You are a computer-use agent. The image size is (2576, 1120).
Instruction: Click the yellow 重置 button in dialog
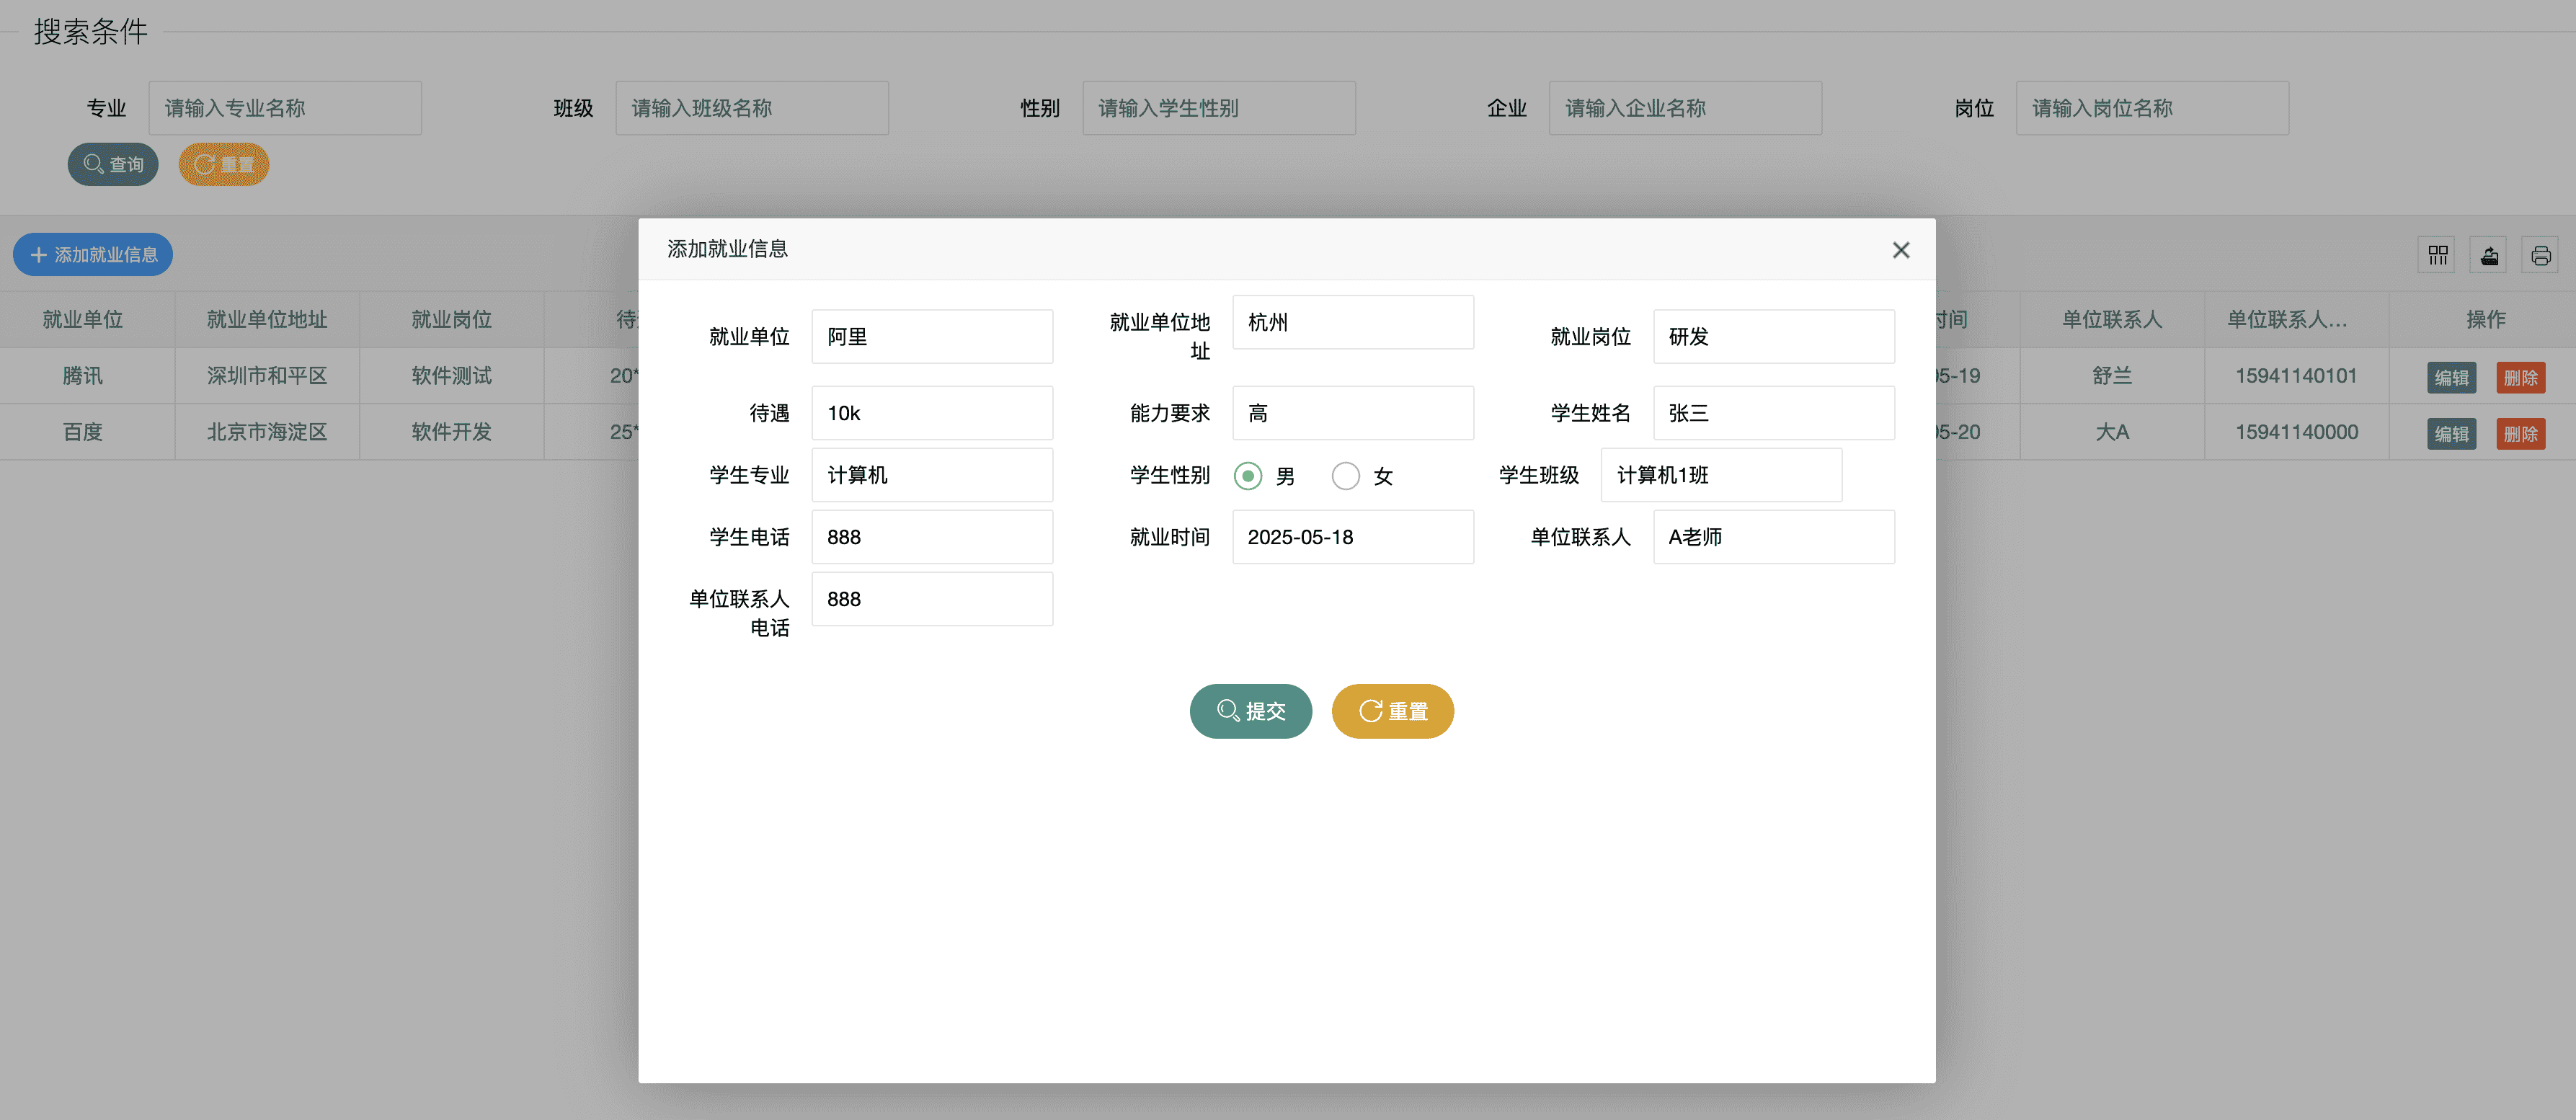pyautogui.click(x=1392, y=711)
